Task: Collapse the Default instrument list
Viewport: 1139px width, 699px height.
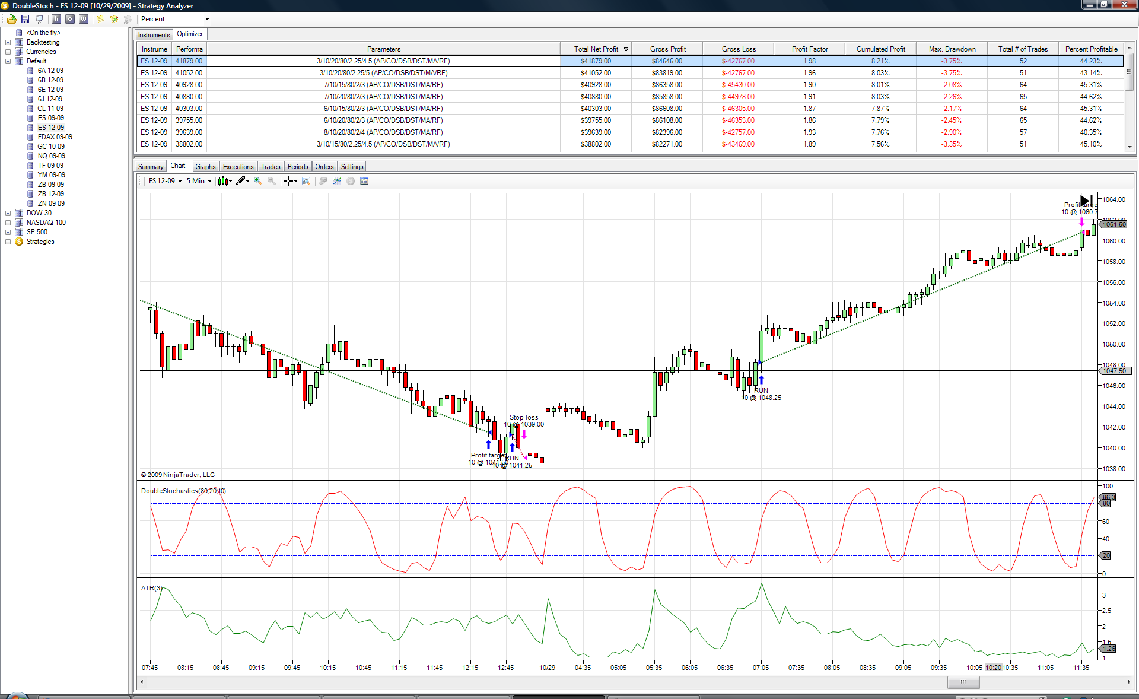Action: click(x=8, y=61)
